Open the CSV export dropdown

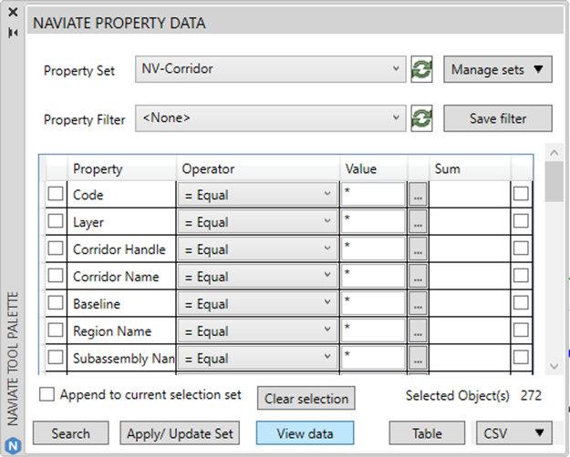514,432
